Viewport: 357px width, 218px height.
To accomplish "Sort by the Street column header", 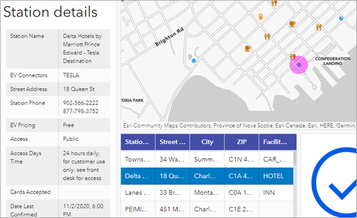I will [173, 142].
